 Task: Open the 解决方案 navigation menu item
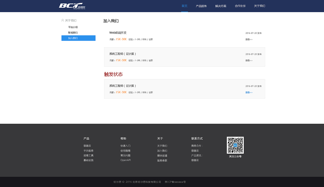pos(220,6)
